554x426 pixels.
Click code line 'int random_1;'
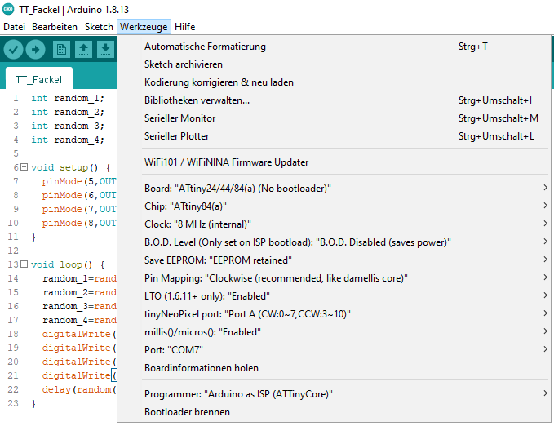68,98
